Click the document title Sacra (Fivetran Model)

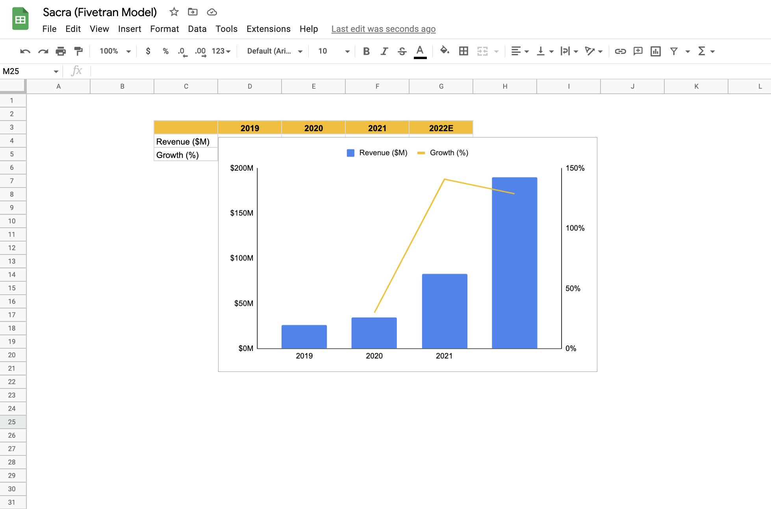point(100,12)
